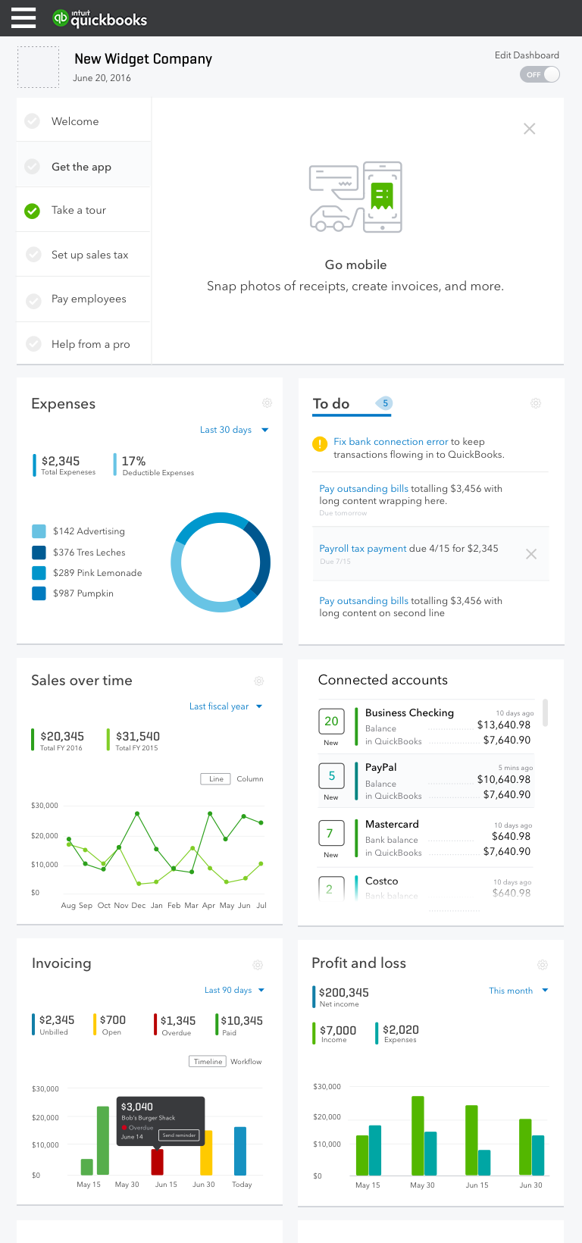Click Business Checking account name

point(409,713)
